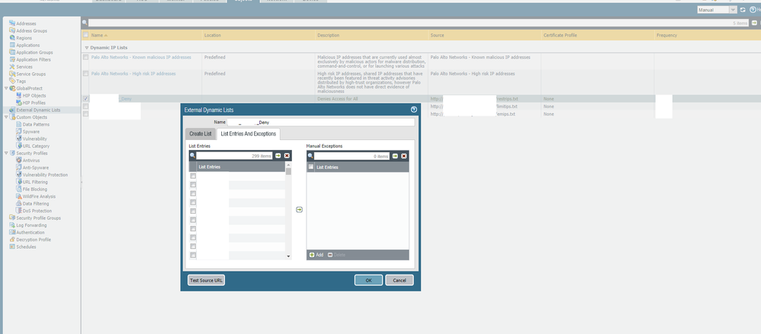Click the Manual Exceptions search field
Image resolution: width=761 pixels, height=334 pixels.
click(x=352, y=156)
